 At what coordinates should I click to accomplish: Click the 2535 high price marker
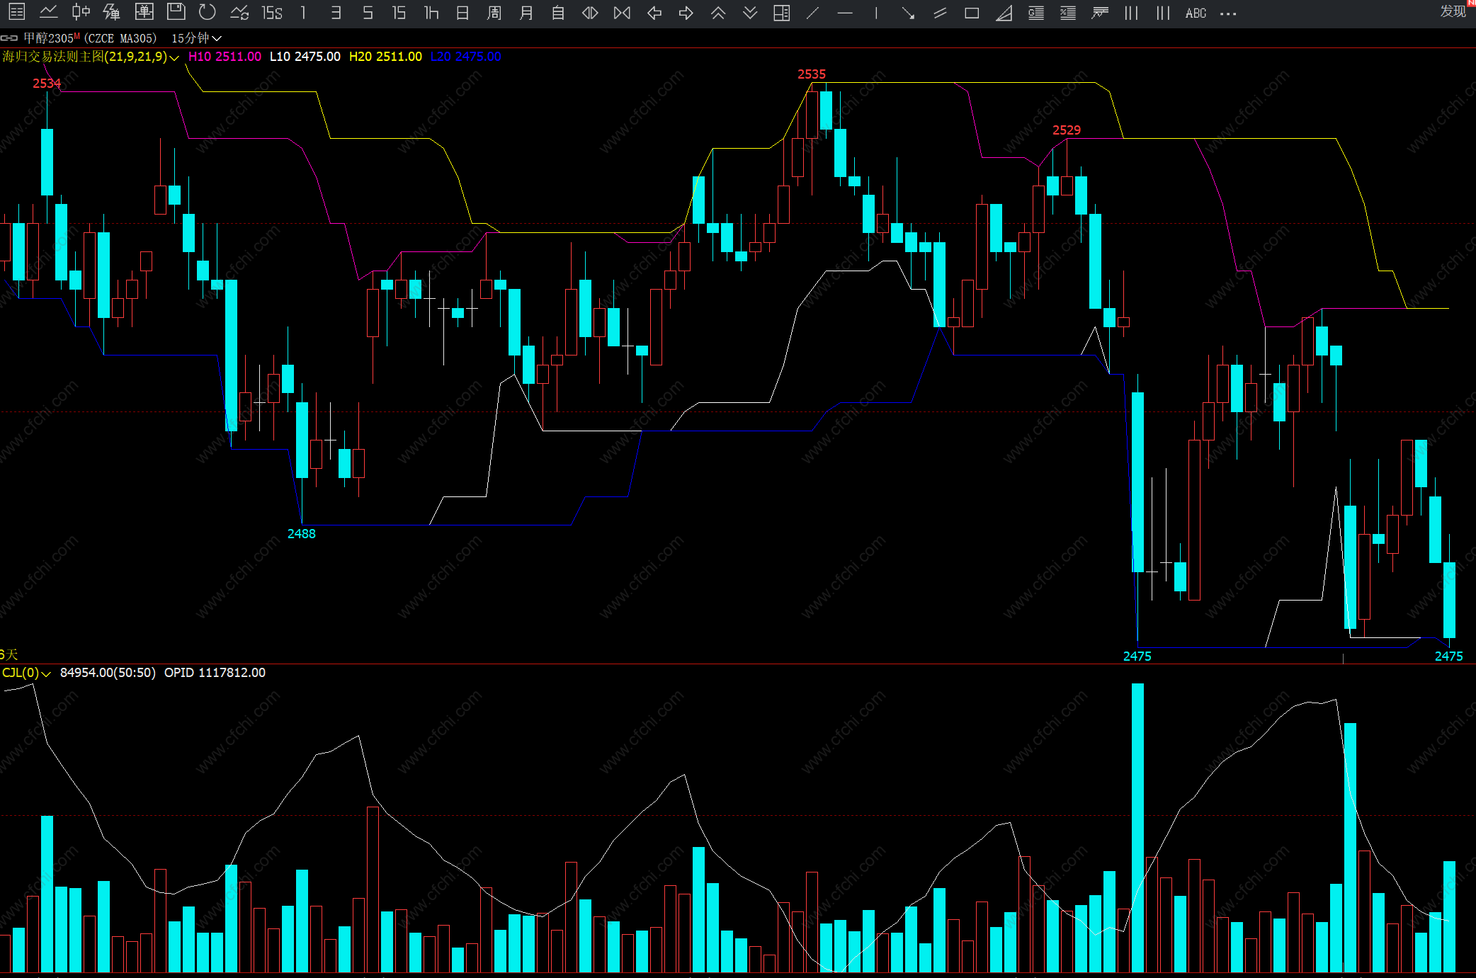pyautogui.click(x=811, y=74)
